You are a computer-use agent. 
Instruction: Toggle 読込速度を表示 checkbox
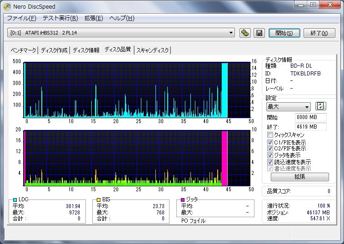(270, 162)
